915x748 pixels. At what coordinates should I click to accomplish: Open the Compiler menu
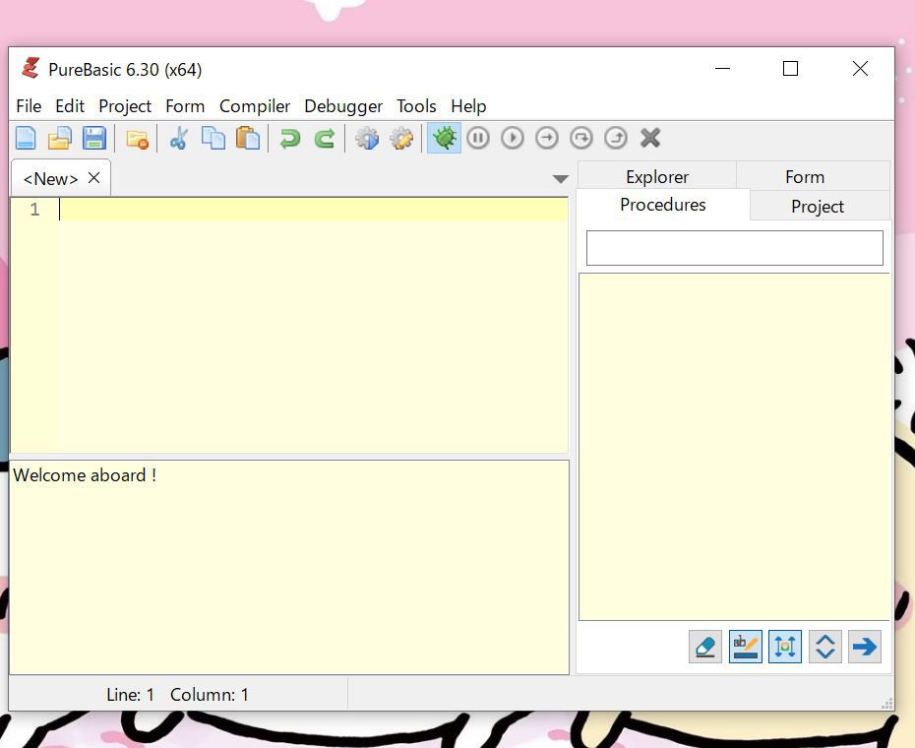(255, 106)
